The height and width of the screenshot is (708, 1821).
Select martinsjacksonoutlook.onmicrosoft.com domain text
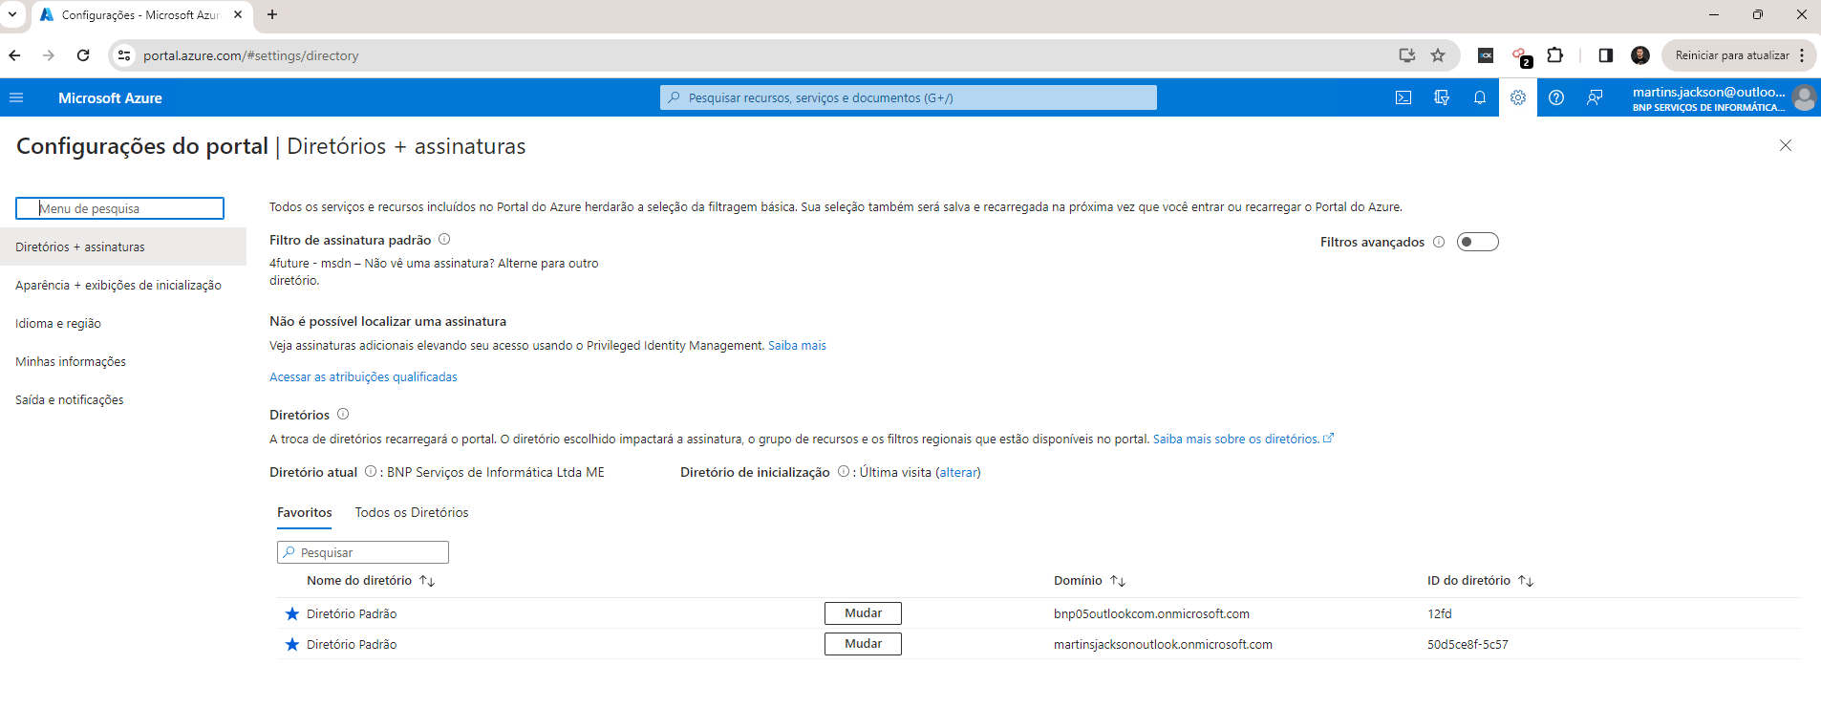tap(1163, 645)
